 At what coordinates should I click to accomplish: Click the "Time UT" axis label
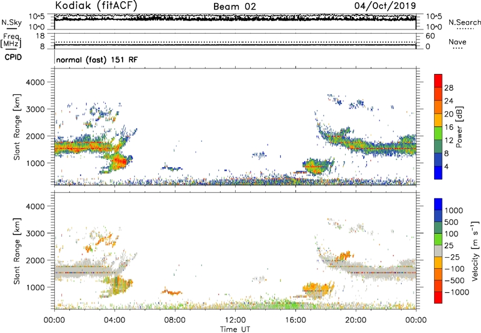pyautogui.click(x=235, y=329)
